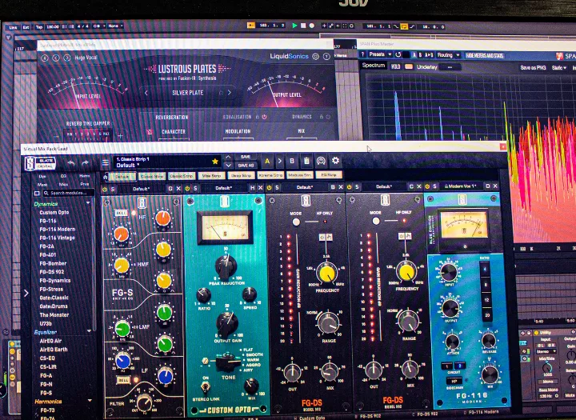Click the SAVE preset button

coord(246,157)
